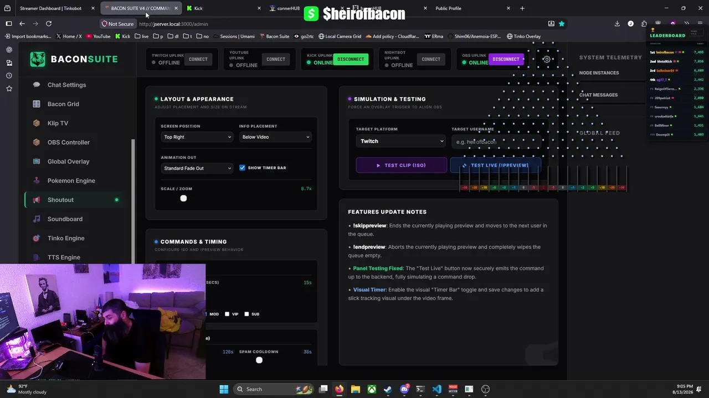
Task: Toggle the Show Timer Bar checkbox
Action: pyautogui.click(x=242, y=167)
